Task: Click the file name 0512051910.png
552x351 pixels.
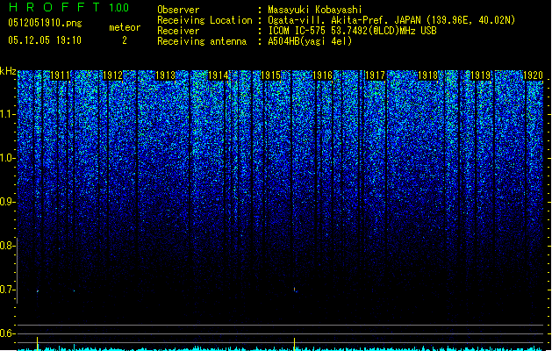Action: click(45, 24)
